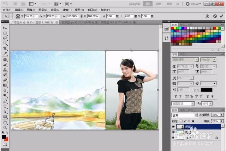Select the Elliptical Marquee tool
This screenshot has width=226, height=151.
(5, 33)
